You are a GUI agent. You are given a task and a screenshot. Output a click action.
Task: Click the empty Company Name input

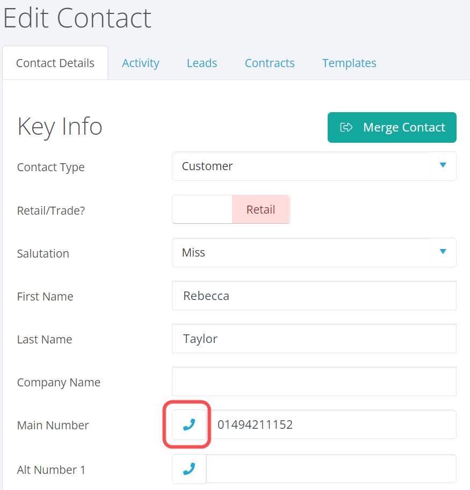(x=314, y=382)
